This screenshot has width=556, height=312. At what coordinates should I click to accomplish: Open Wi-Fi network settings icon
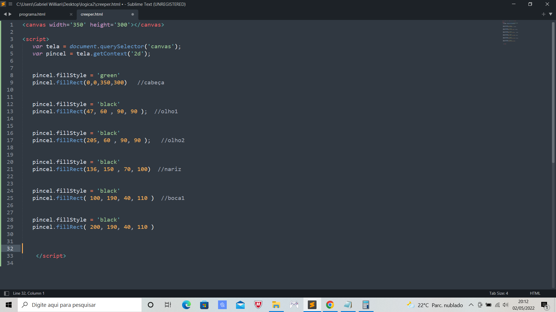tap(498, 305)
